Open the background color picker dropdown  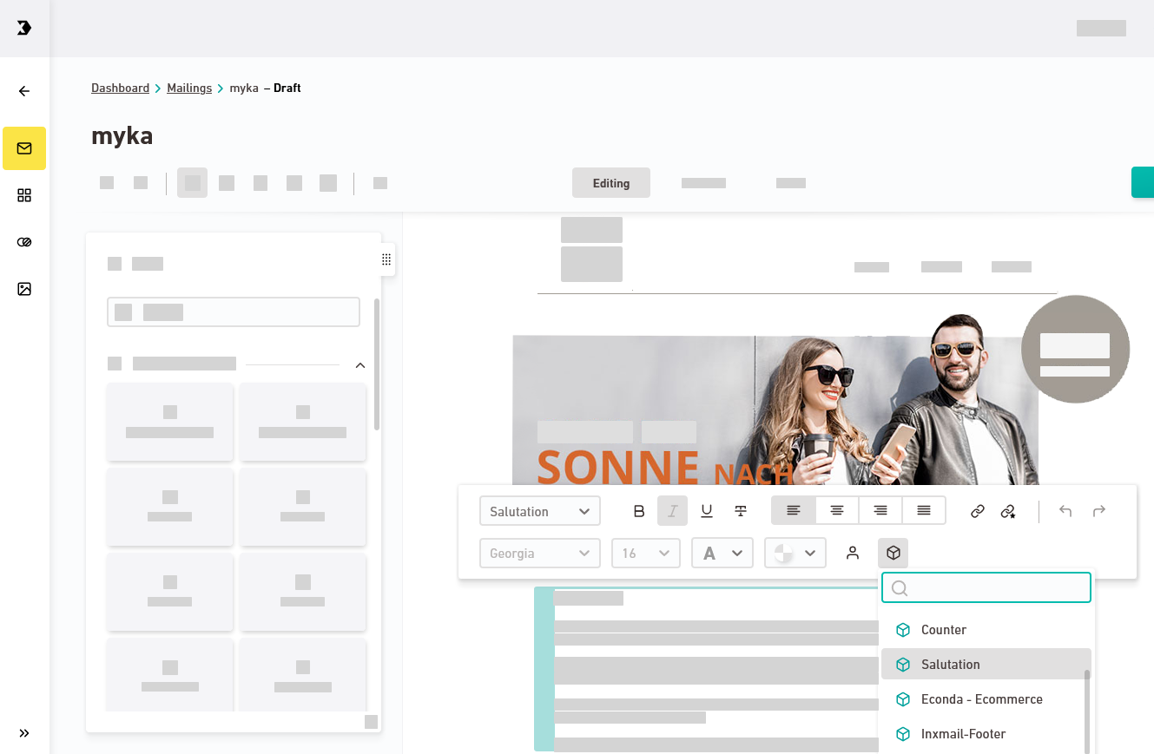coord(795,553)
